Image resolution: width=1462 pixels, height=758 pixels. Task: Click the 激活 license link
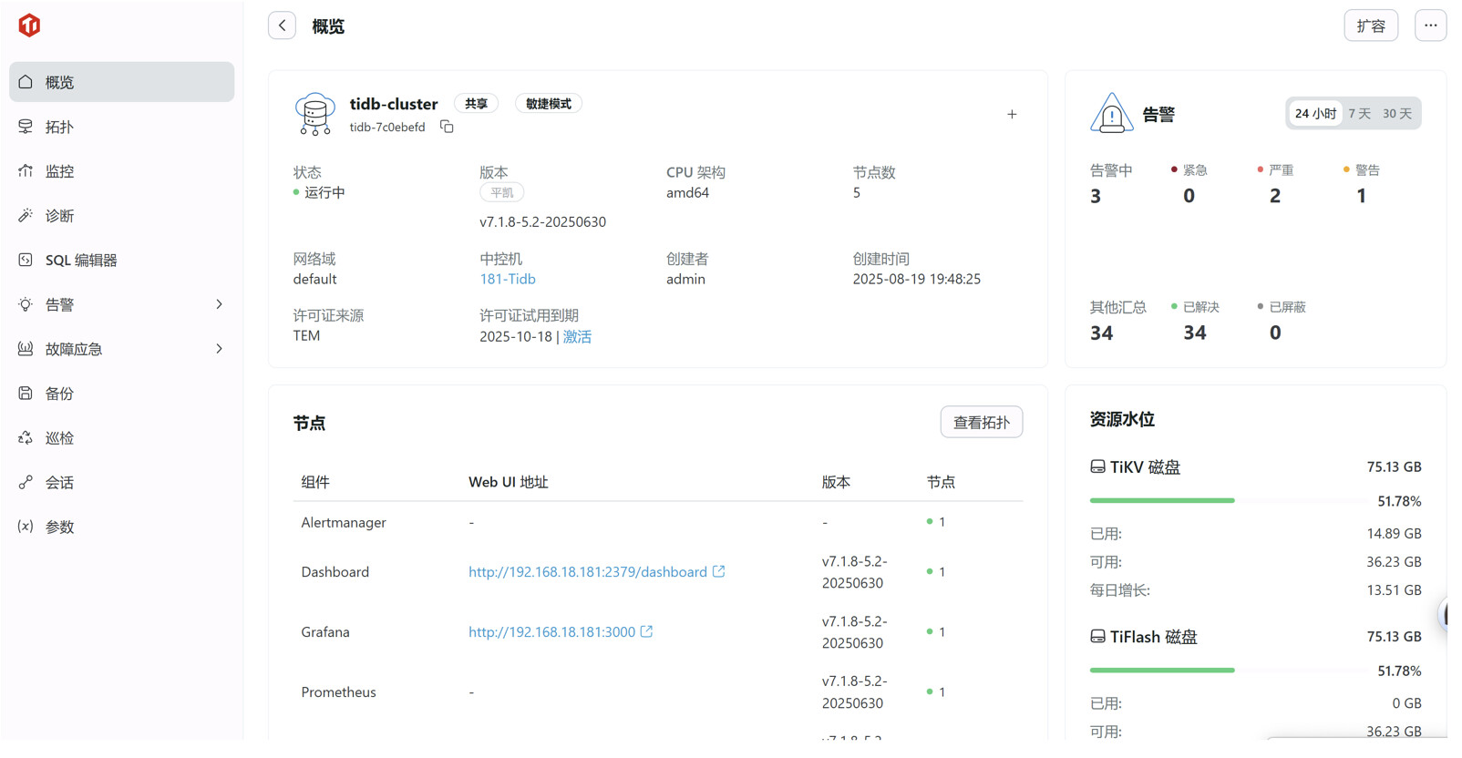pyautogui.click(x=577, y=337)
